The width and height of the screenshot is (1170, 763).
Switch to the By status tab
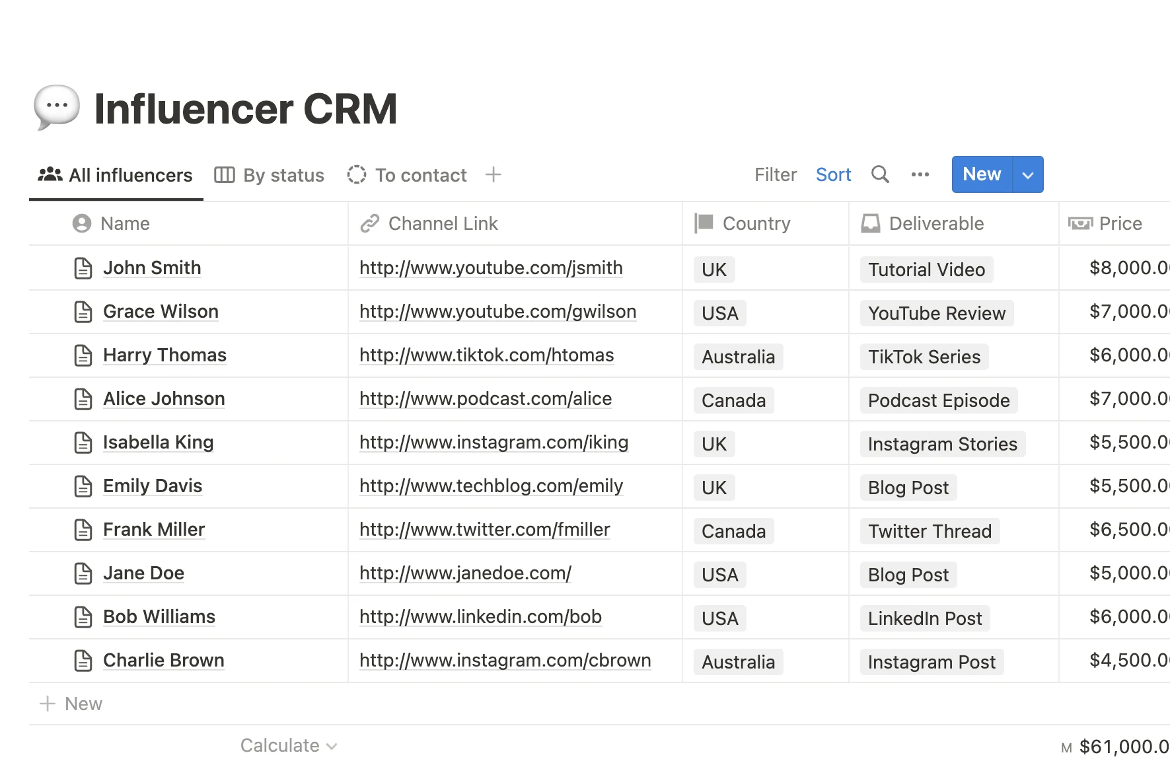(269, 174)
